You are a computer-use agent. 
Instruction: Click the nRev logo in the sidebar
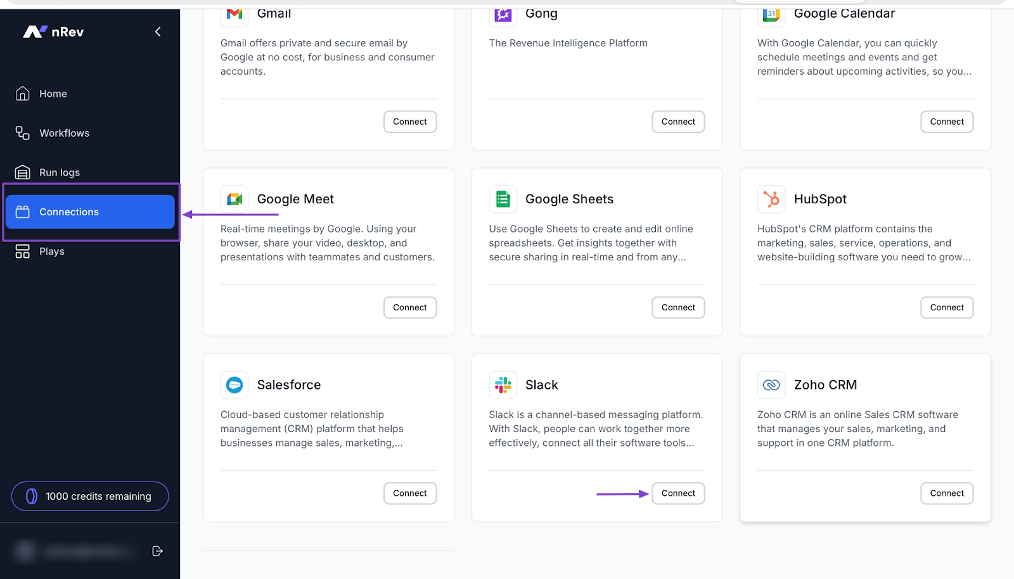(53, 31)
